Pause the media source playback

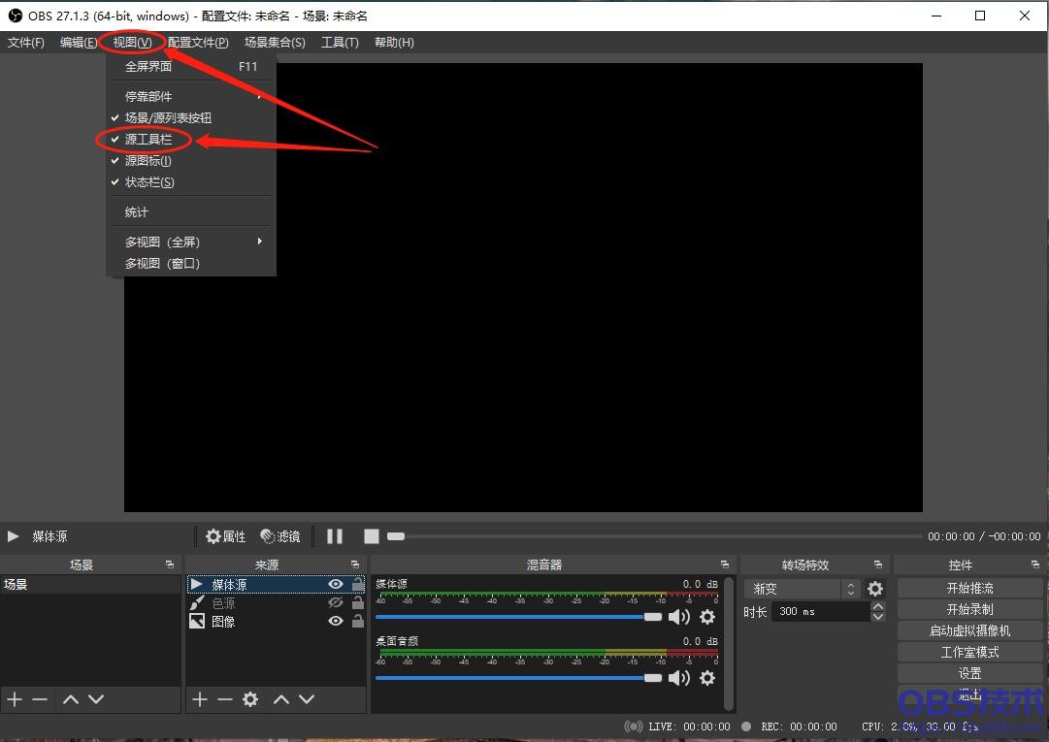tap(335, 536)
